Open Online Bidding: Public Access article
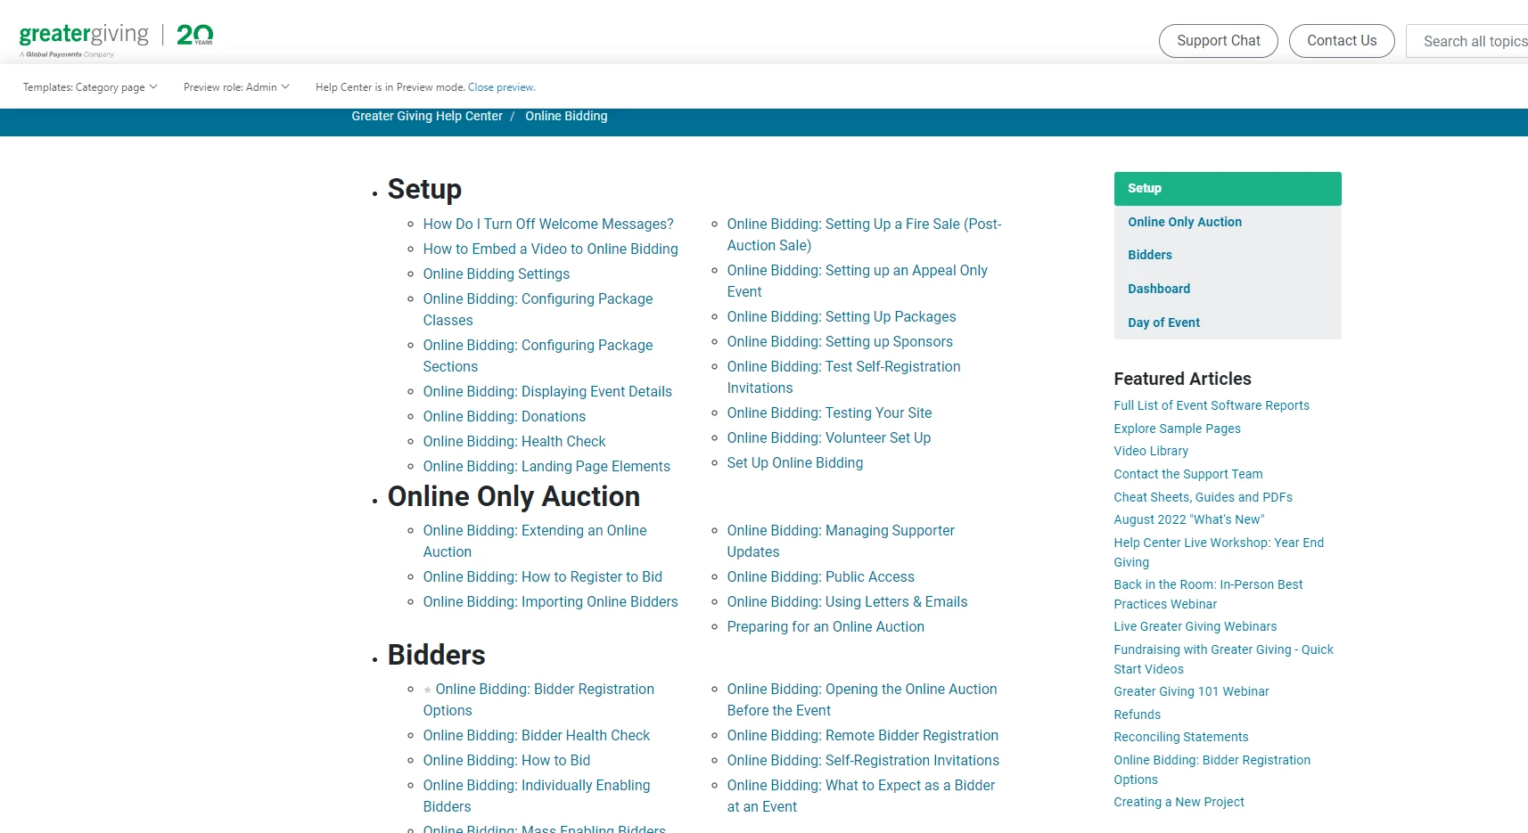Screen dimensions: 1528x833 (821, 577)
